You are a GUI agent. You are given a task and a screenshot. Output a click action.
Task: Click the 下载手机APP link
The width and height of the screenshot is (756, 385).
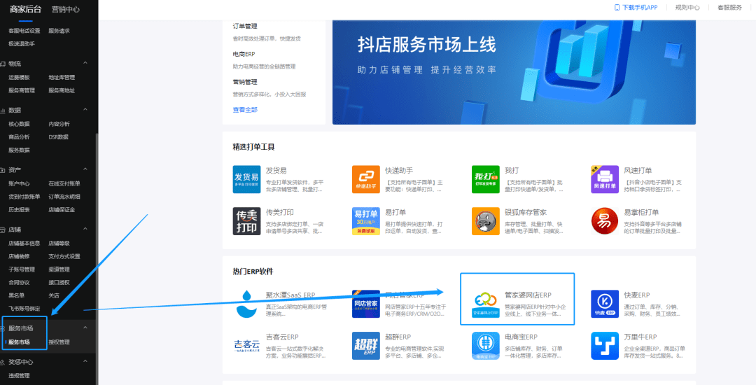pyautogui.click(x=640, y=7)
